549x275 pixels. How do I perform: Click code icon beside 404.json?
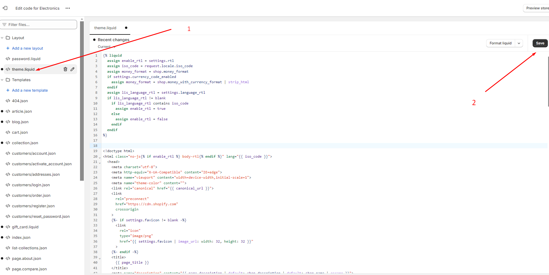click(x=8, y=101)
